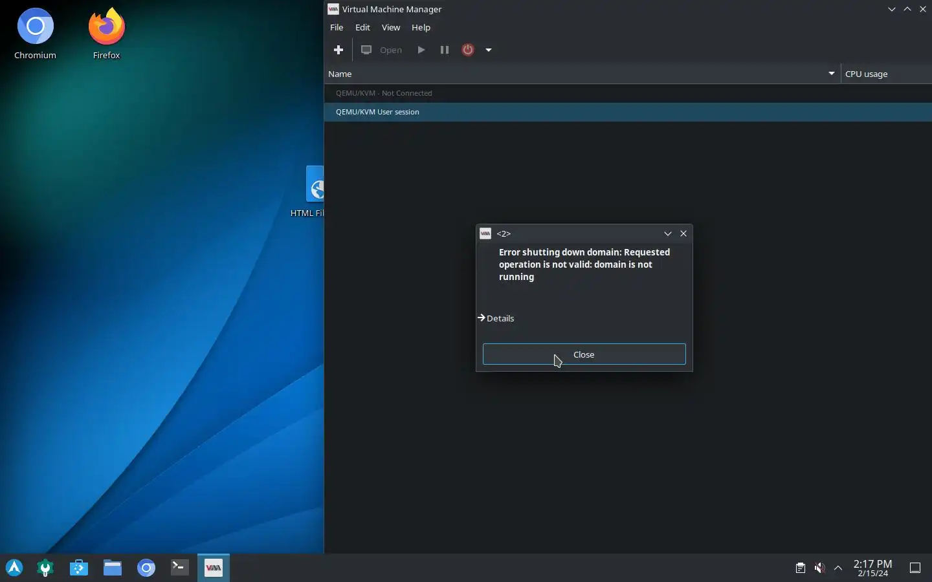
Task: Click the Virtual Machine Manager taskbar entry
Action: (x=214, y=568)
